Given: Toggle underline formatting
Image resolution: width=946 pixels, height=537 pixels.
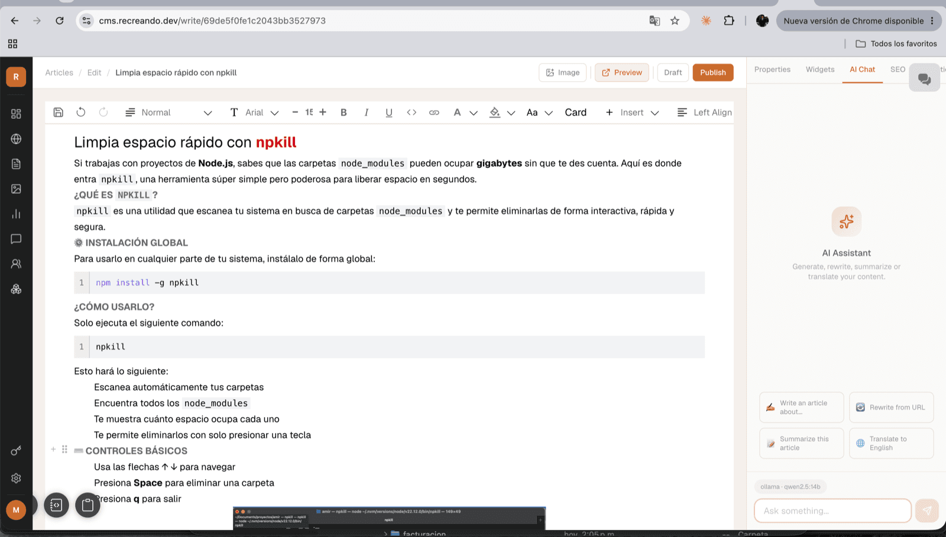Looking at the screenshot, I should (388, 112).
